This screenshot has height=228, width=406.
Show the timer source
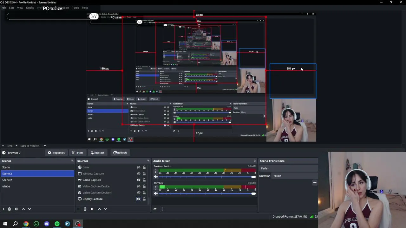[139, 167]
